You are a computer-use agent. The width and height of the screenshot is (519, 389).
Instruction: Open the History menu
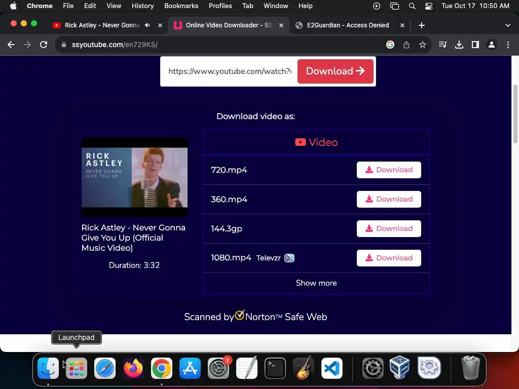(142, 6)
